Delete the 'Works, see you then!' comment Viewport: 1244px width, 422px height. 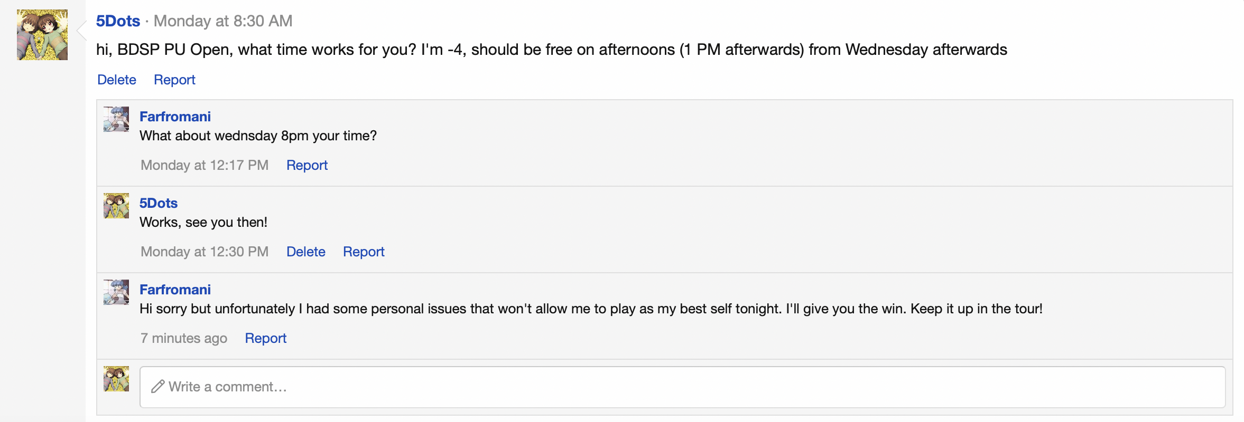[306, 252]
